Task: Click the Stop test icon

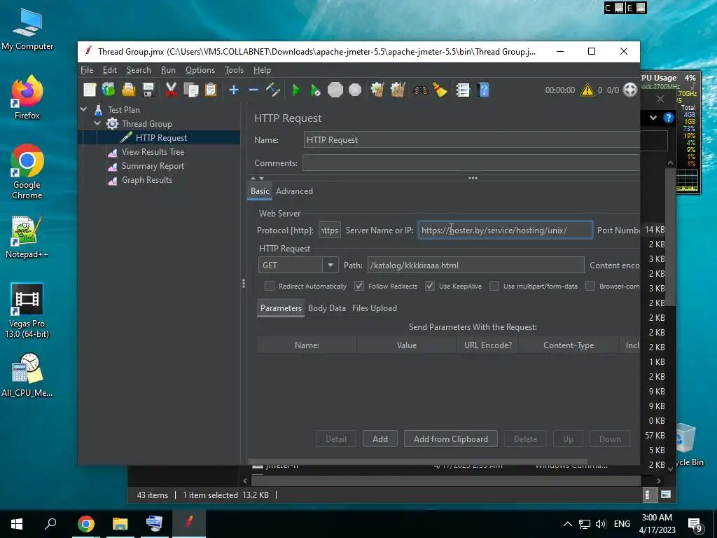Action: coord(335,90)
